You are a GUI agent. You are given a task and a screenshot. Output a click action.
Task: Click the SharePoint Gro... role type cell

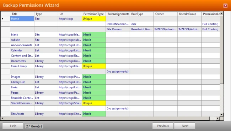pos(142,29)
